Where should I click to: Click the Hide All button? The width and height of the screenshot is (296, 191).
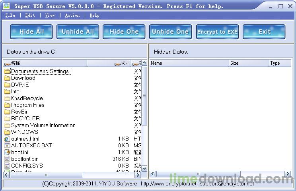coord(31,32)
